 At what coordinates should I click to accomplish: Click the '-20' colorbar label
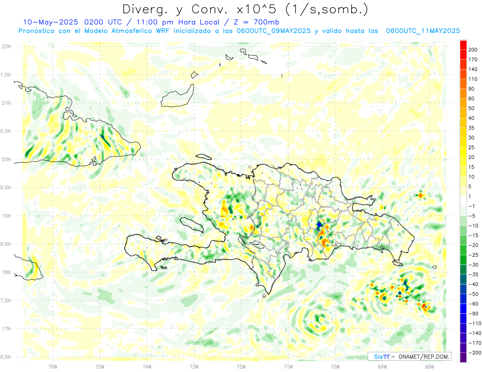[473, 245]
